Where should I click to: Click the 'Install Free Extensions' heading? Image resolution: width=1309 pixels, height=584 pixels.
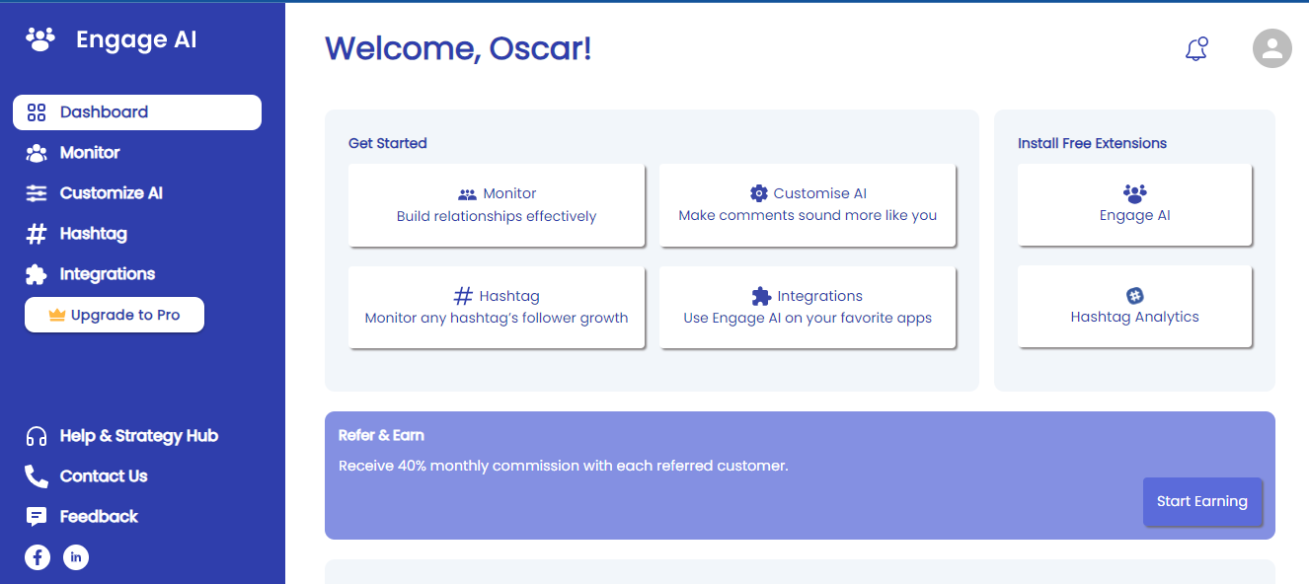point(1092,143)
